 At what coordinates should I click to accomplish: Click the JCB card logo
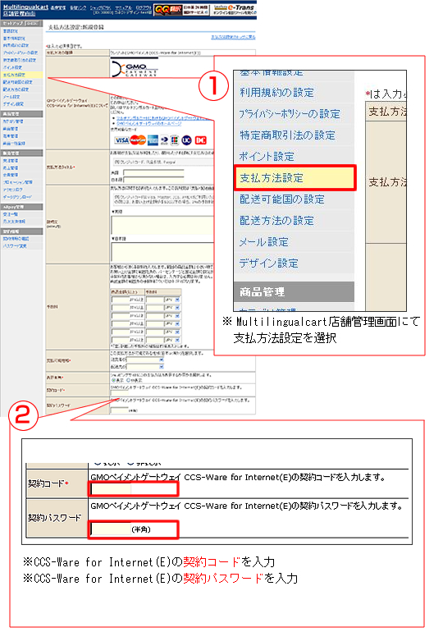(x=175, y=140)
